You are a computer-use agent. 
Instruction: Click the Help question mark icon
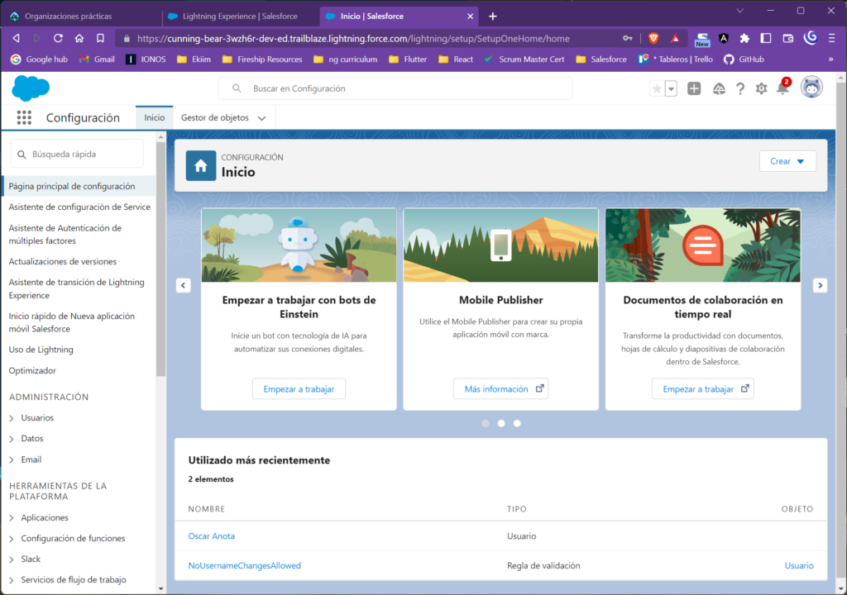(x=740, y=88)
